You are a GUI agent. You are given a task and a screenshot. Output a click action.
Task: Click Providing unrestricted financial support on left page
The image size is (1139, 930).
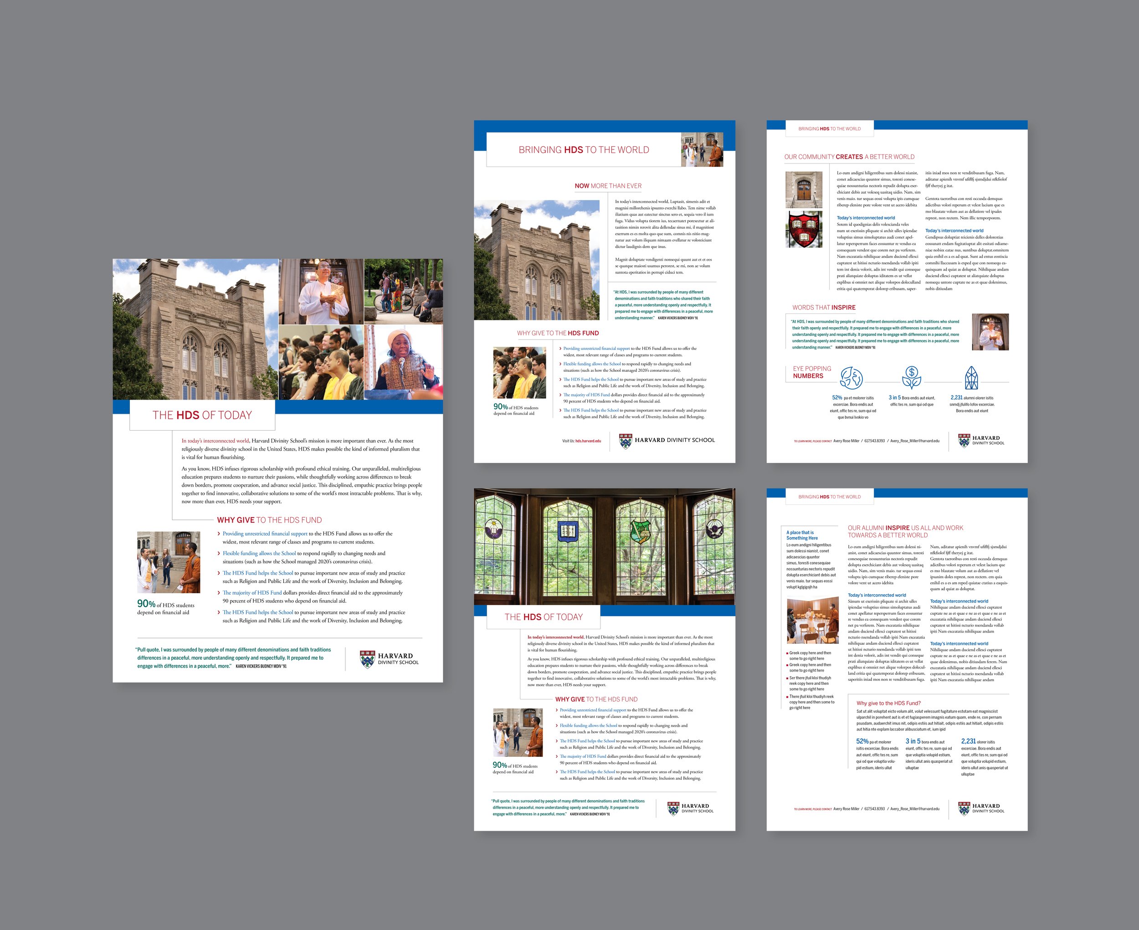(x=265, y=534)
